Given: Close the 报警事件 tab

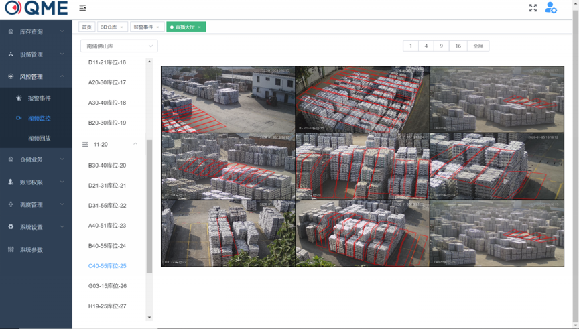Looking at the screenshot, I should [x=158, y=27].
